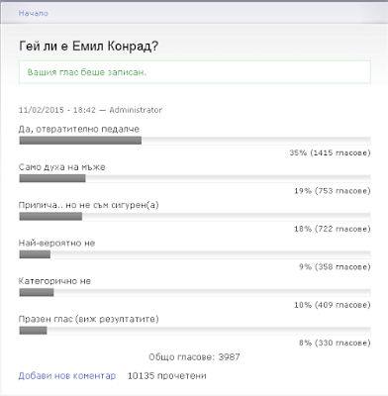The image size is (388, 396).
Task: Open the Добави нов коментар link
Action: 67,376
